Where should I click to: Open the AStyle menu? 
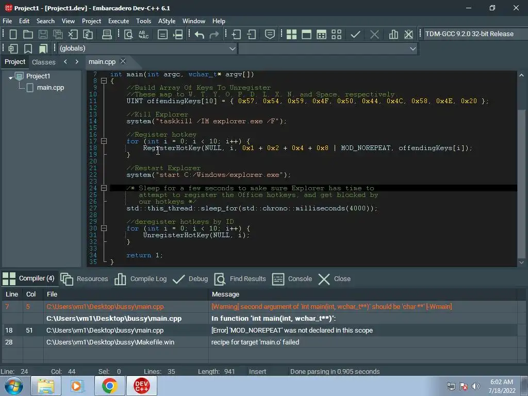tap(167, 21)
